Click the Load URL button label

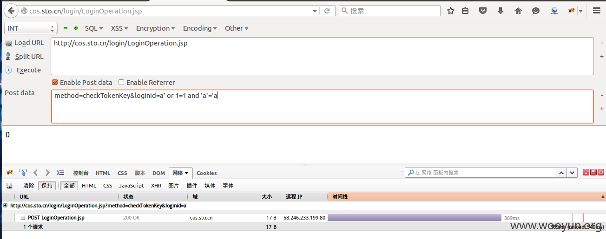coord(29,43)
